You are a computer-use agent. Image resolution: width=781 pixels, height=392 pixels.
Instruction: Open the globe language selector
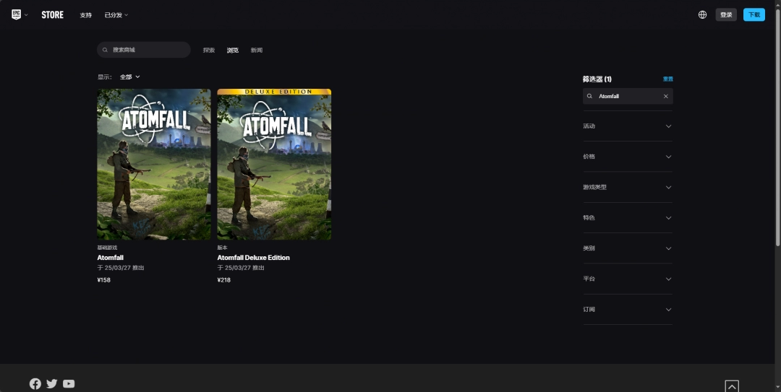point(702,15)
